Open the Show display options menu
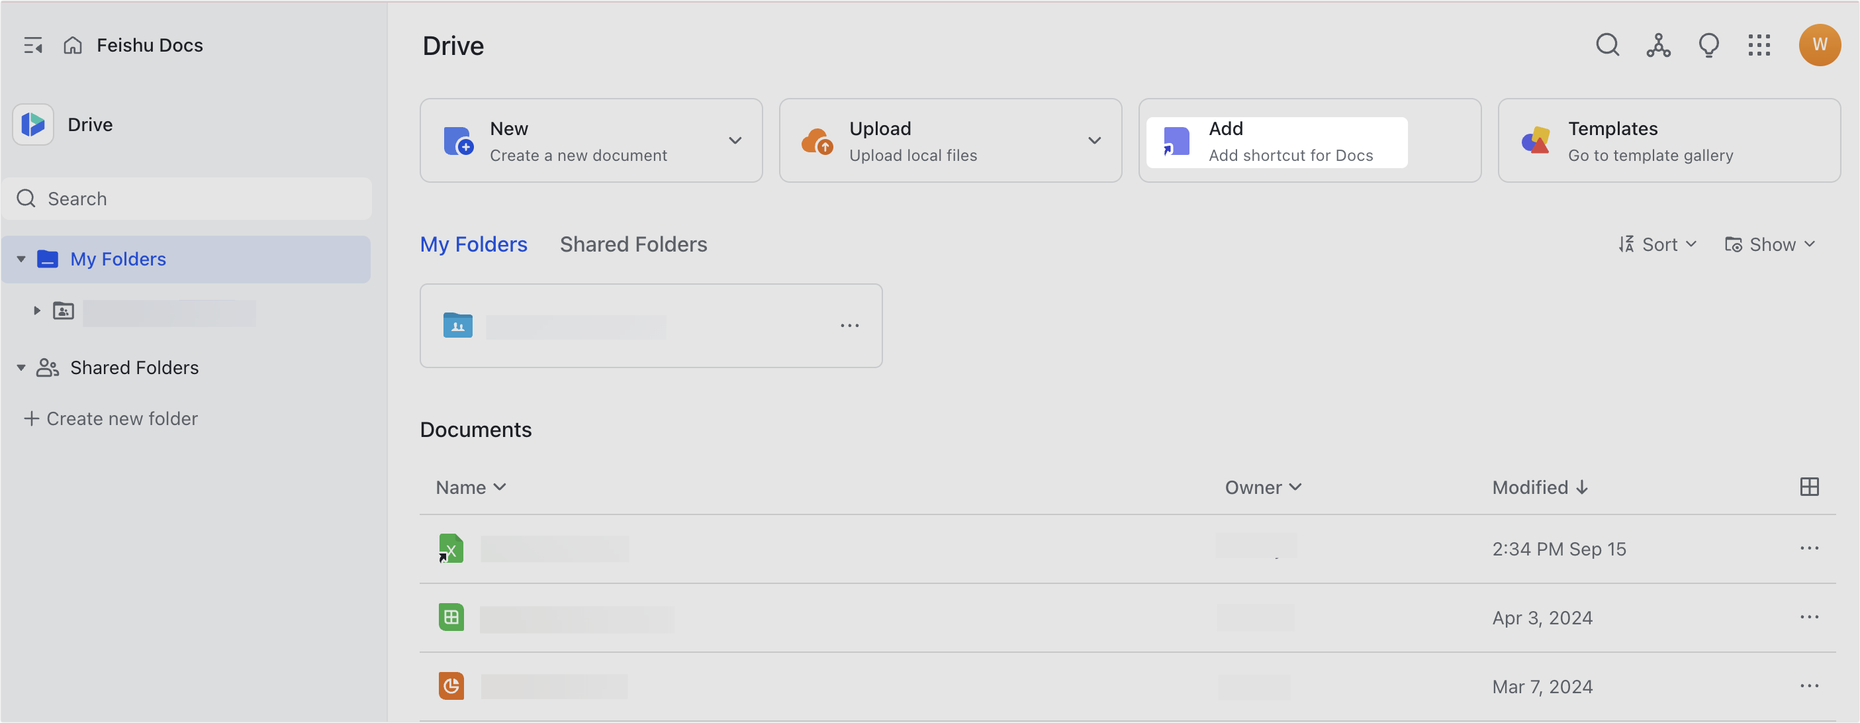The width and height of the screenshot is (1860, 723). pos(1770,244)
